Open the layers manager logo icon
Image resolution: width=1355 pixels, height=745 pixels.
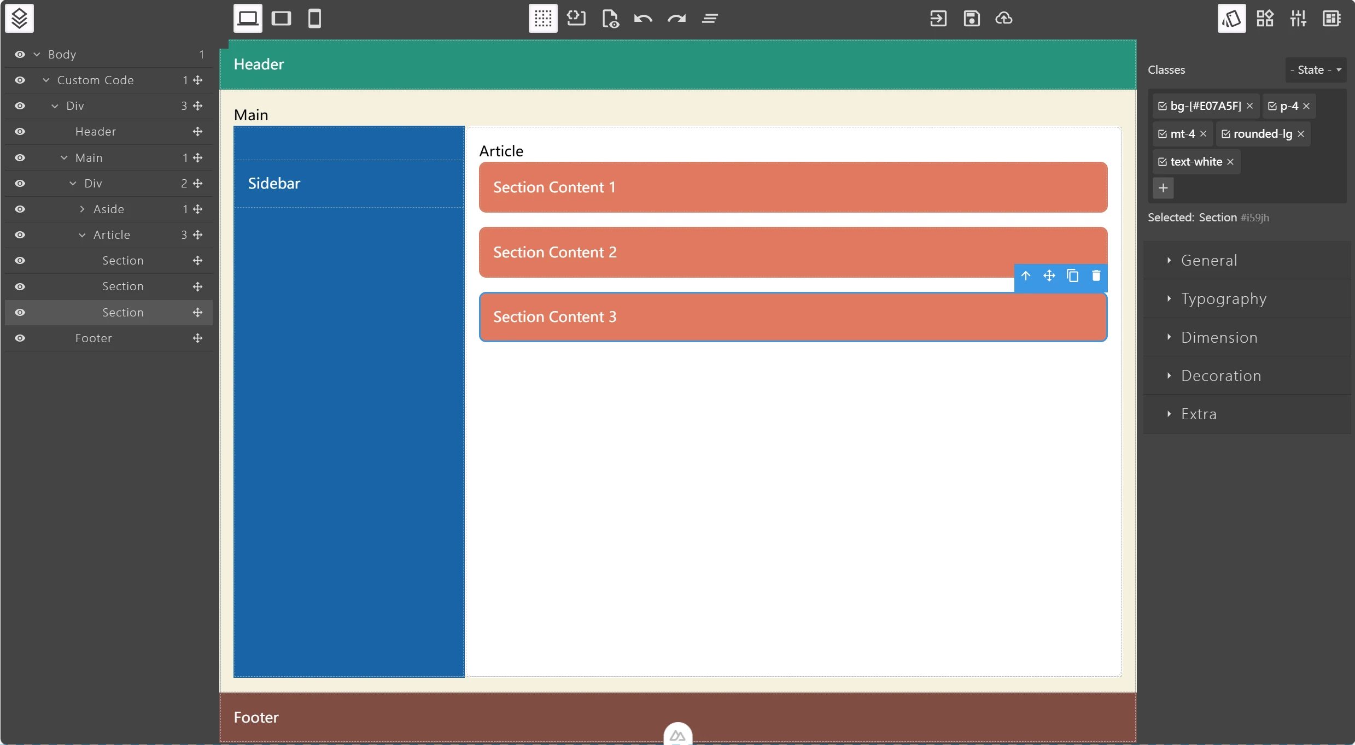[19, 19]
